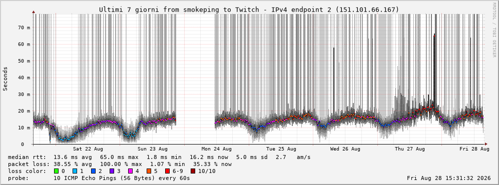
Task: Click the 'Sun 23 Aug' date label
Action: click(x=153, y=149)
